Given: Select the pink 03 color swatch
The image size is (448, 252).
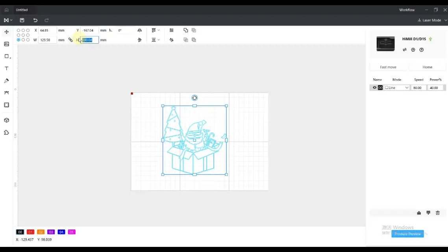Looking at the screenshot, I should click(51, 232).
